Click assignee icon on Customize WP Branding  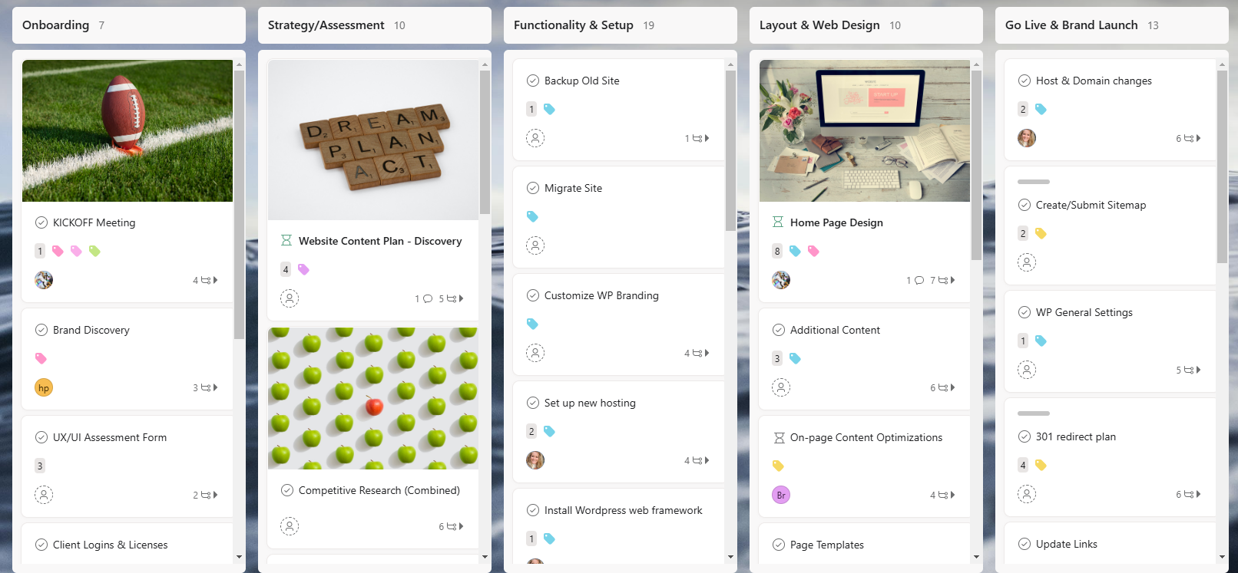click(x=535, y=353)
